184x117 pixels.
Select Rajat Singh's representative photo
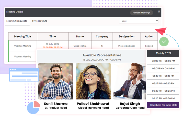click(130, 81)
